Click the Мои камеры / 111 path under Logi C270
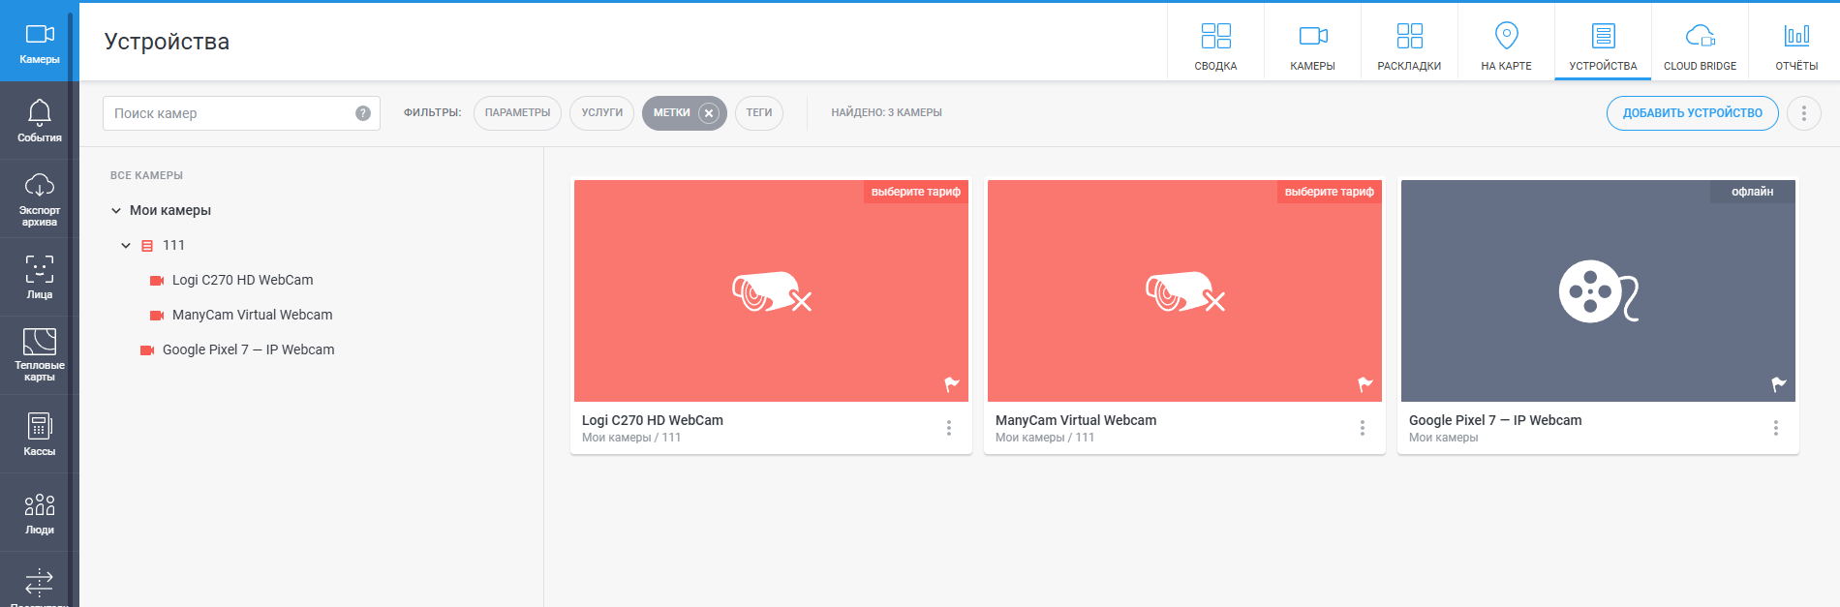The height and width of the screenshot is (607, 1840). point(631,438)
